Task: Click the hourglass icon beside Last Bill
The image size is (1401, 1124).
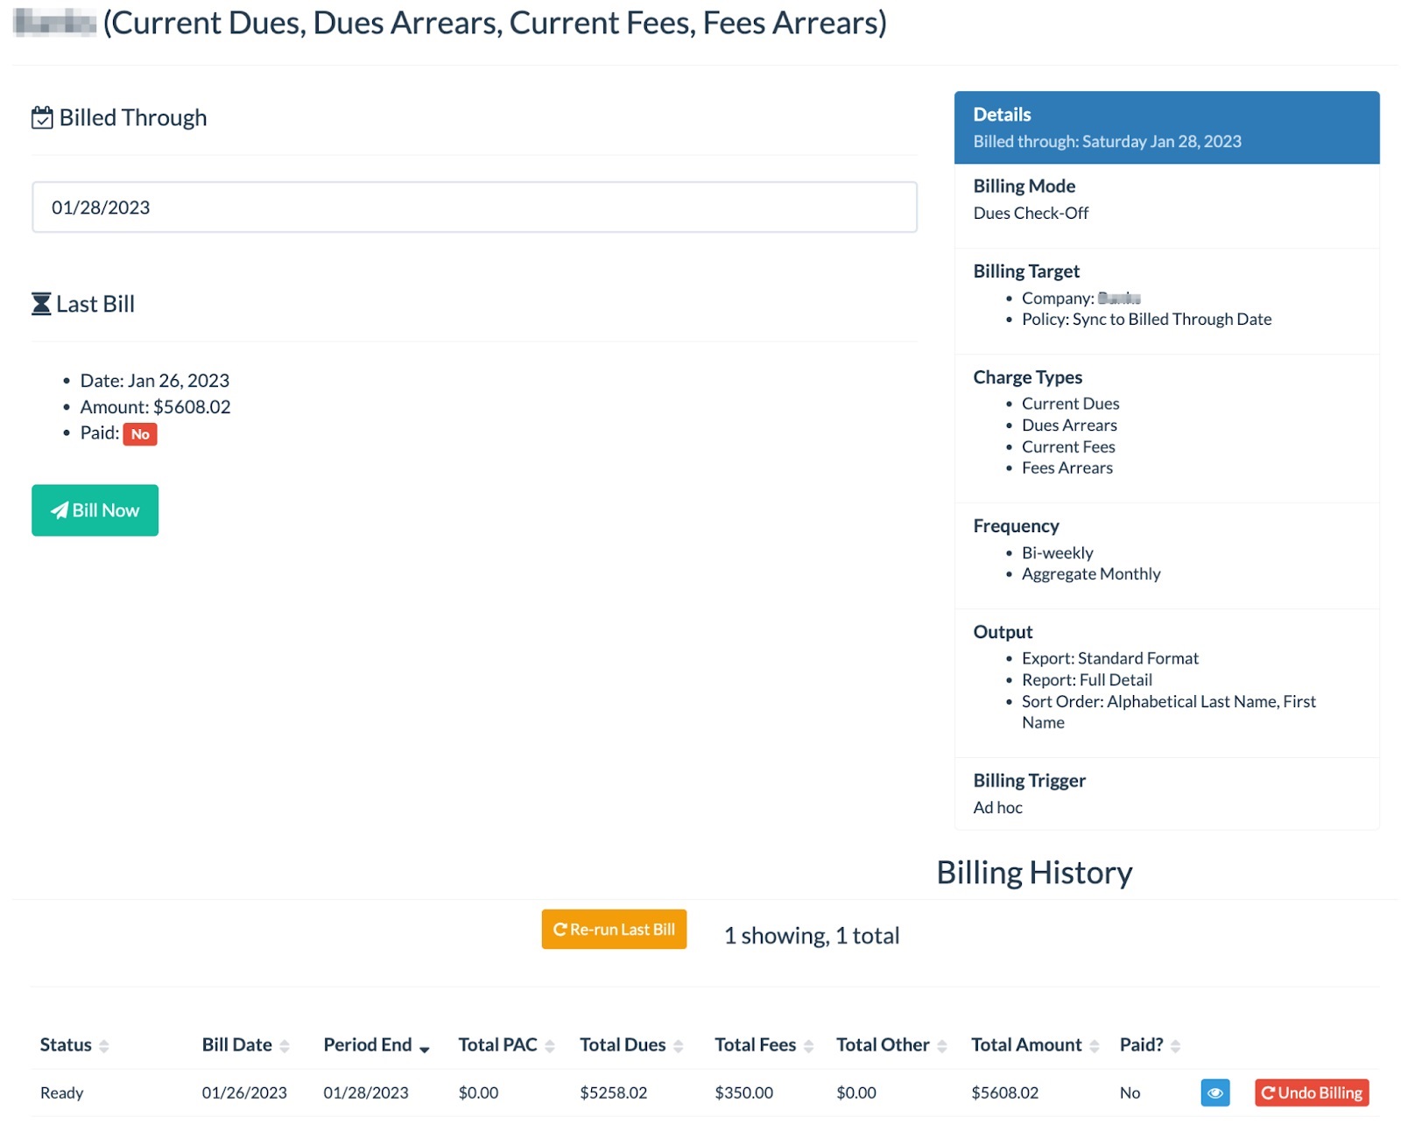Action: (40, 303)
